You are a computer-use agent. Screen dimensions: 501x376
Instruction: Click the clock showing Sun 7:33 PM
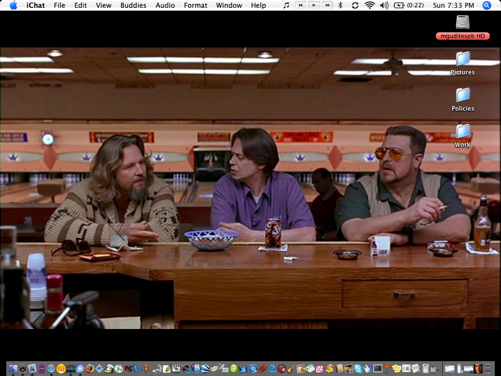(x=454, y=5)
